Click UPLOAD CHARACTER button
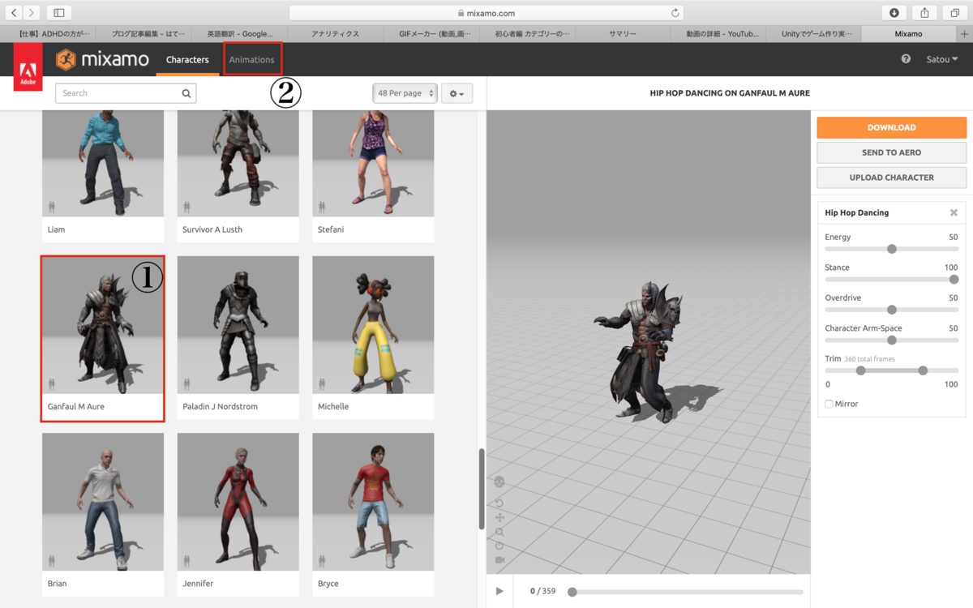Screen dimensions: 973x608 click(x=891, y=178)
